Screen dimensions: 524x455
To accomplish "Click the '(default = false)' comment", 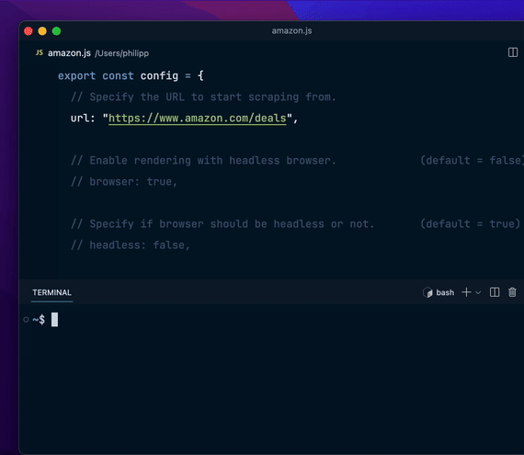I will coord(472,161).
